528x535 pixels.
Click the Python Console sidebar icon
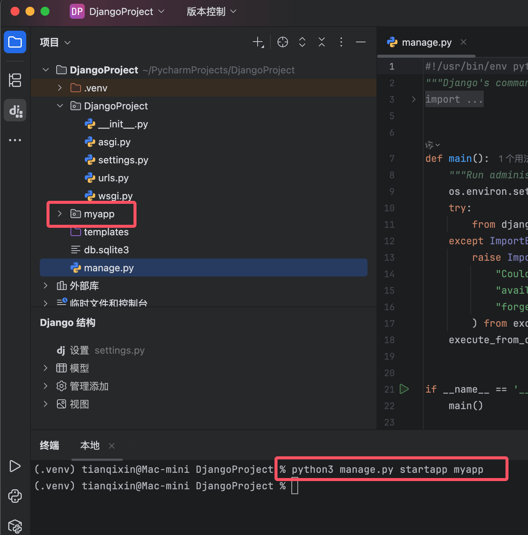pos(15,496)
